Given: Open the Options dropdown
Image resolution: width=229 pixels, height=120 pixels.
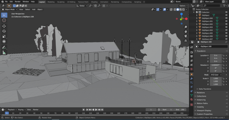Looking at the screenshot, I should pyautogui.click(x=184, y=6).
